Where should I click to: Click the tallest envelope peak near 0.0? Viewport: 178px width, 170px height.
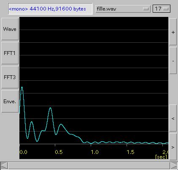(22, 88)
